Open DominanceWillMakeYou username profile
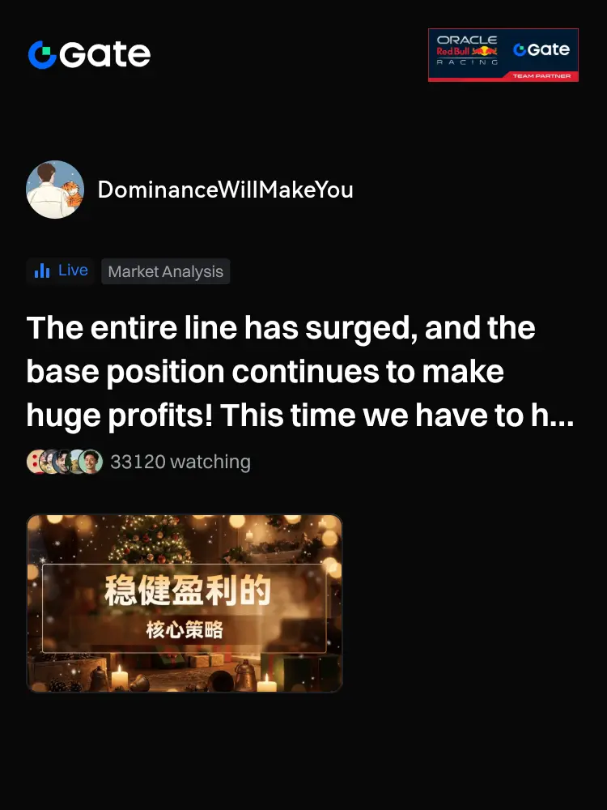 click(x=226, y=190)
